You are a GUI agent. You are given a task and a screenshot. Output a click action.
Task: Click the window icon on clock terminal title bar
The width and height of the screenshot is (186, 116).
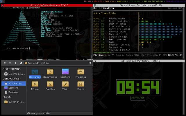point(95,61)
